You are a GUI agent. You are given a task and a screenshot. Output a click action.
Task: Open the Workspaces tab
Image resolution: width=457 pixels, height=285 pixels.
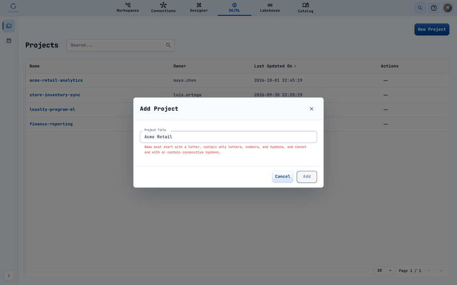click(x=128, y=8)
